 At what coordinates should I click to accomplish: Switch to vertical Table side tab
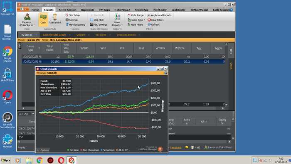point(231,50)
